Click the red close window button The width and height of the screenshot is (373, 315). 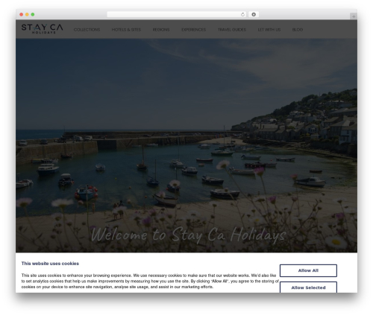pyautogui.click(x=22, y=14)
